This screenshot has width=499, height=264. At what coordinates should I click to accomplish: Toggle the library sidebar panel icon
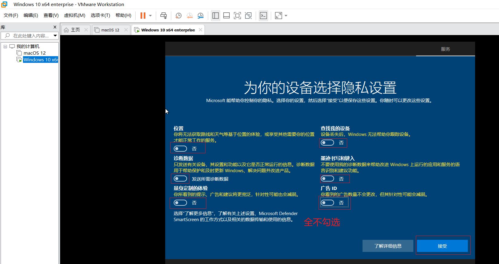coord(215,15)
